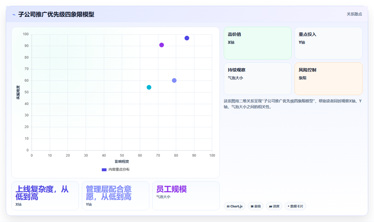Click the description paragraph starting 这张图用二维关系
Image resolution: width=374 pixels, height=222 pixels.
293,104
